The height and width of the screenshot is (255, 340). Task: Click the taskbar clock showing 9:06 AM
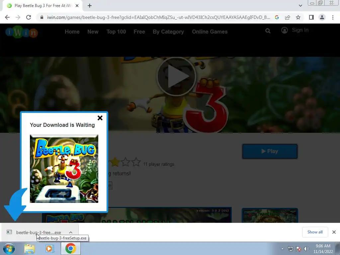pyautogui.click(x=323, y=249)
